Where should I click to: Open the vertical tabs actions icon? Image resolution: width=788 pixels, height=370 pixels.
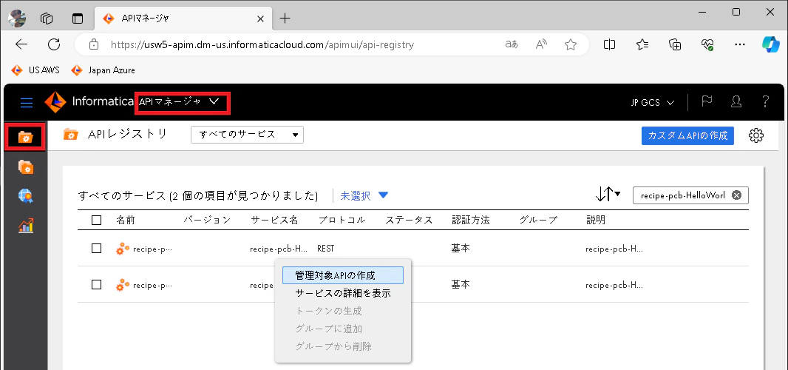pos(77,18)
